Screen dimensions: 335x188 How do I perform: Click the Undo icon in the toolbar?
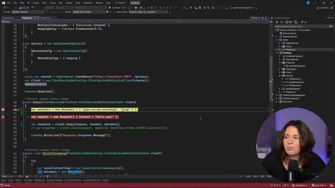32,8
